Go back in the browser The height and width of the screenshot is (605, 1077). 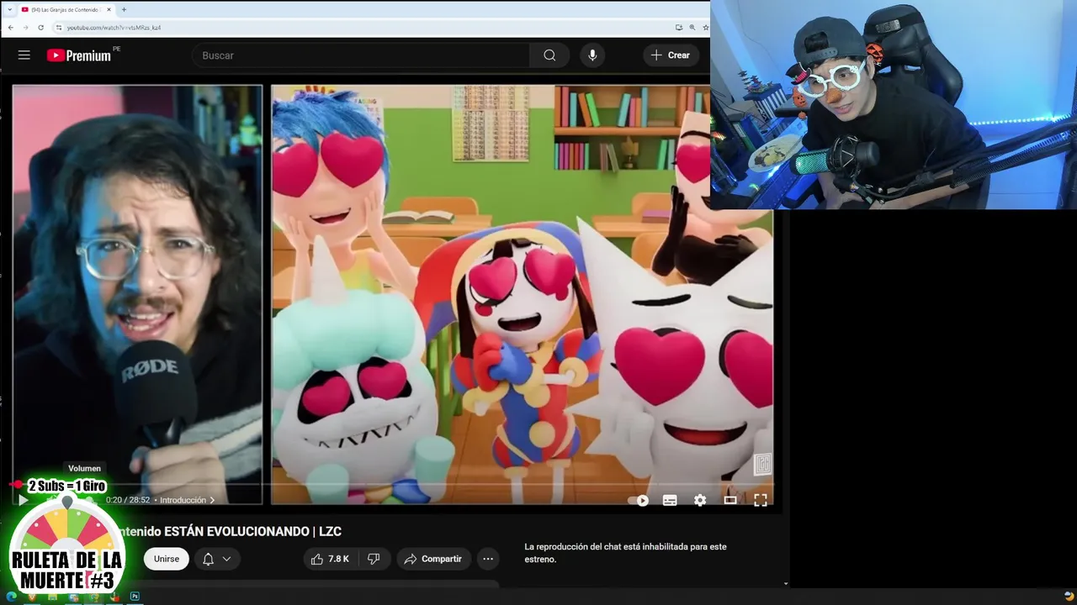(9, 28)
